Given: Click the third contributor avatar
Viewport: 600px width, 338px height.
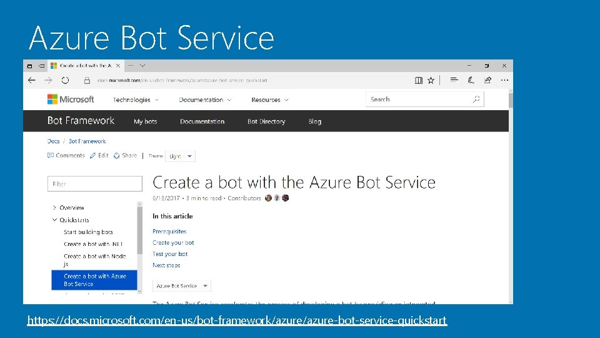Looking at the screenshot, I should [x=286, y=198].
